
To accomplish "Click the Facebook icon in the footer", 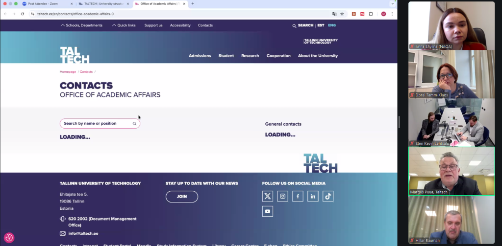I will (x=298, y=197).
